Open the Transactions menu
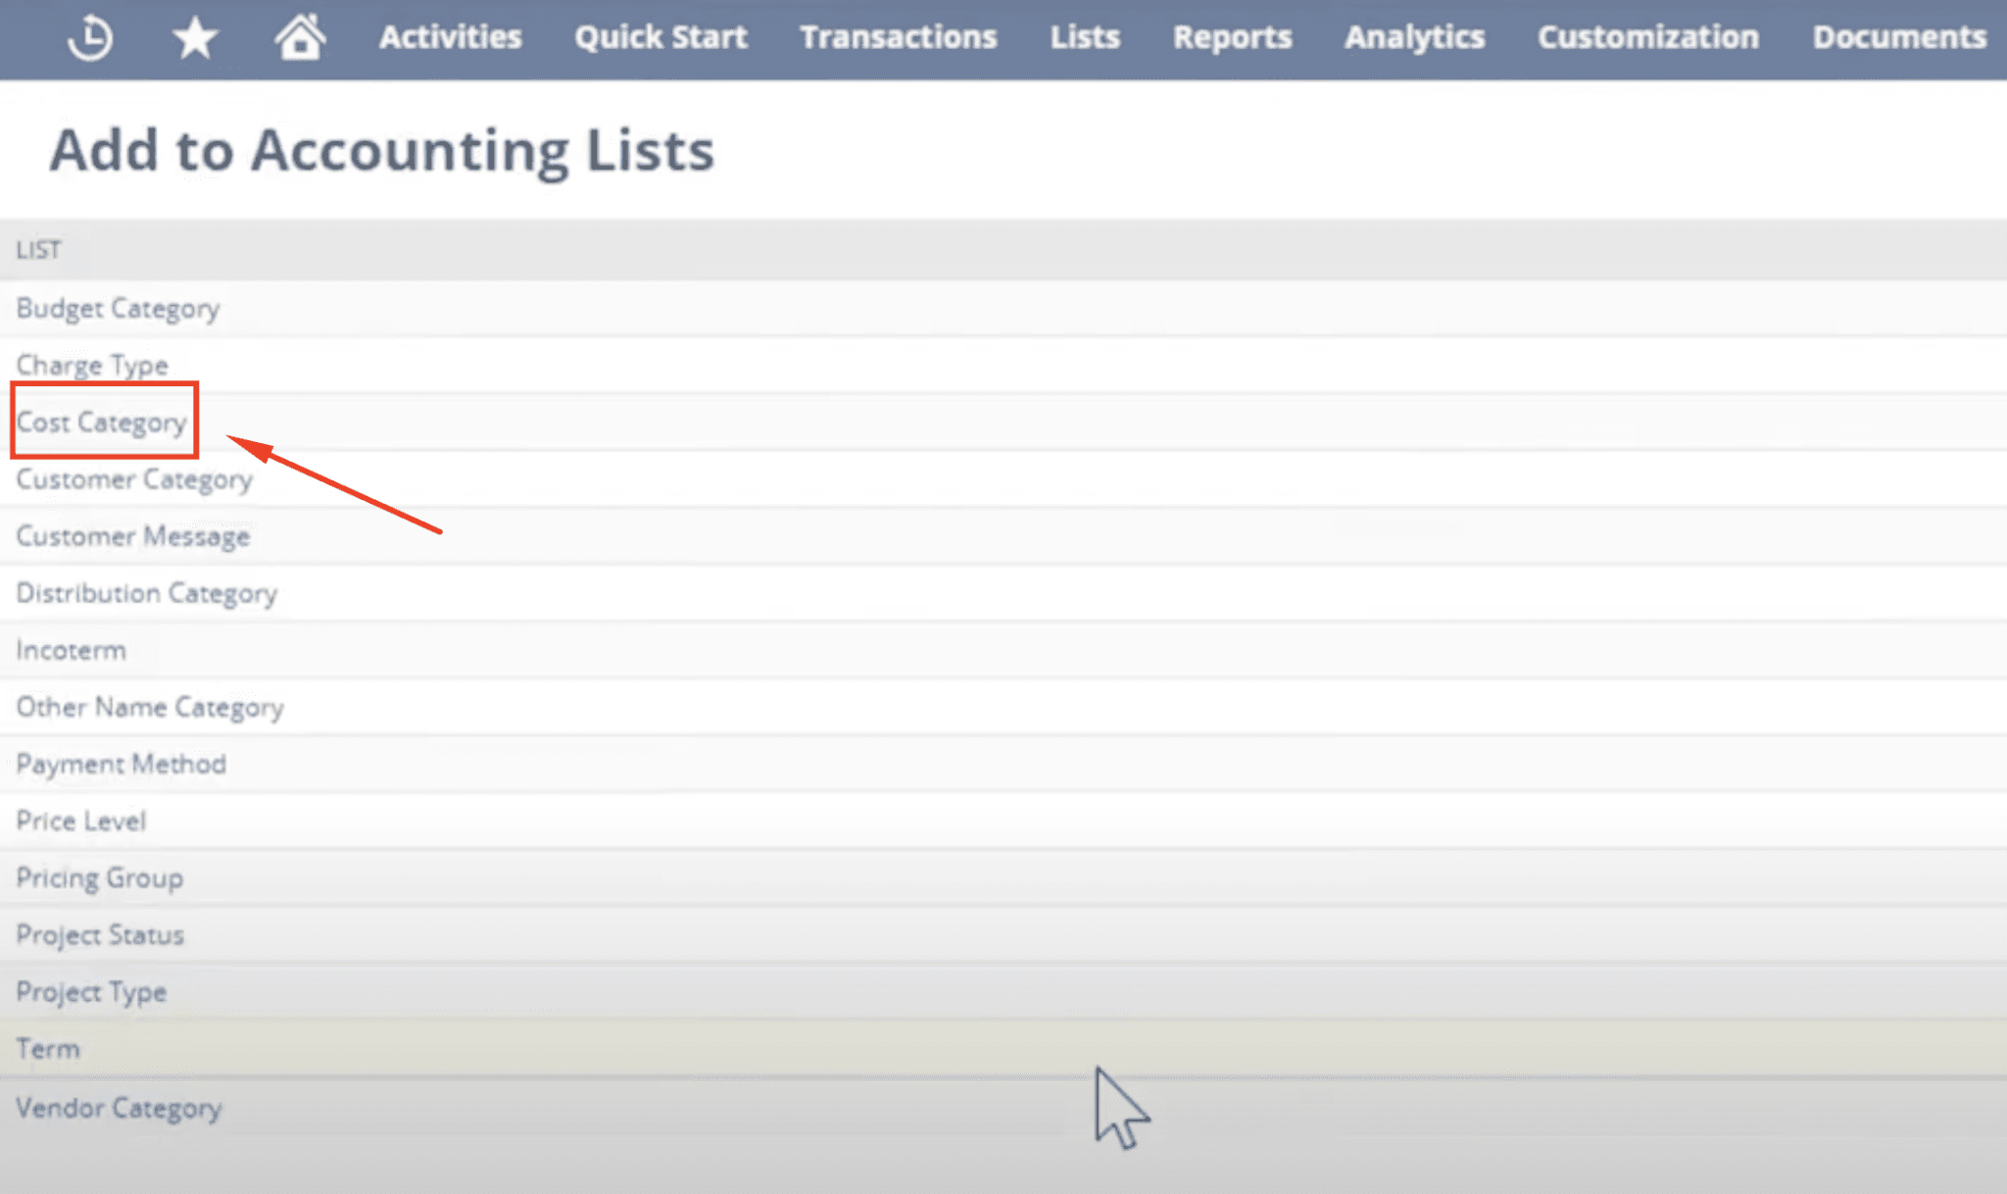2007x1194 pixels. tap(897, 37)
